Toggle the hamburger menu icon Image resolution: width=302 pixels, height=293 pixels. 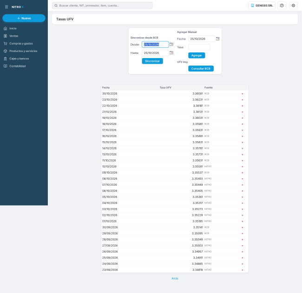(7, 7)
